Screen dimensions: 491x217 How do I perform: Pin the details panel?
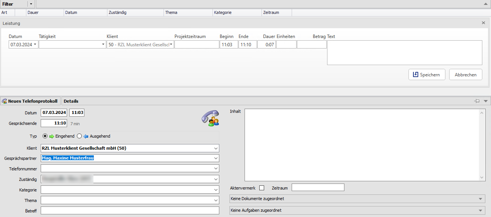pos(477,101)
